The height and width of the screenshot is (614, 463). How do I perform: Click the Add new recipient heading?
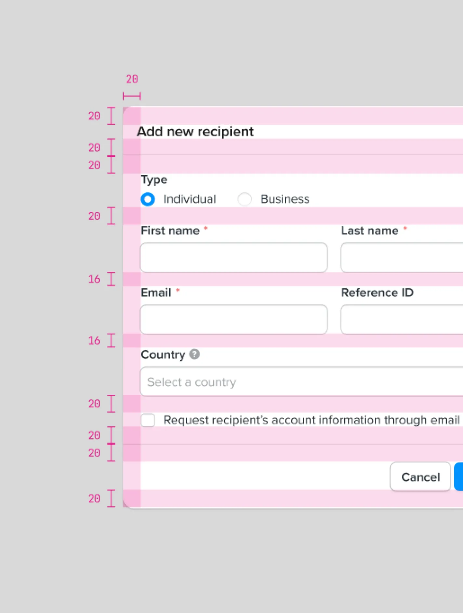(195, 132)
